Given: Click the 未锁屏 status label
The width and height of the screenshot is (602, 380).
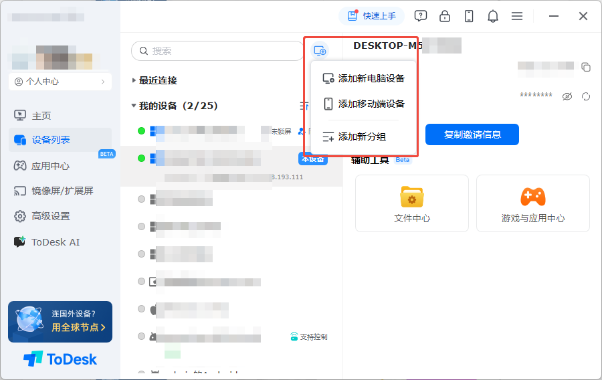Looking at the screenshot, I should (x=282, y=132).
